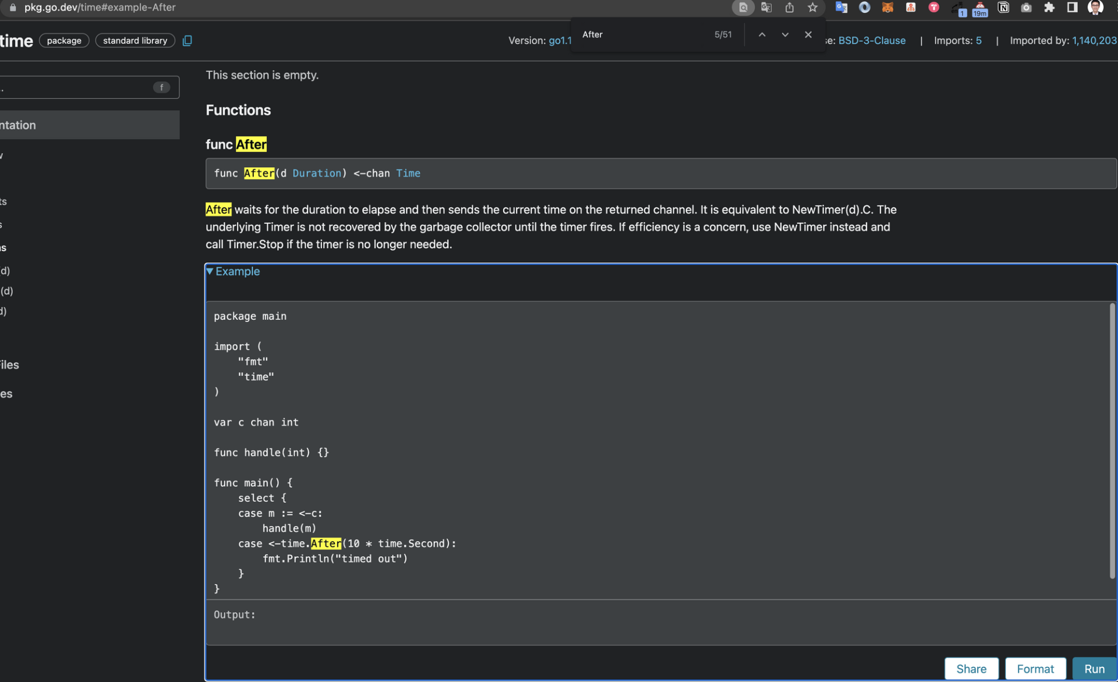1118x682 pixels.
Task: Collapse the Example disclosure triangle
Action: [x=210, y=271]
